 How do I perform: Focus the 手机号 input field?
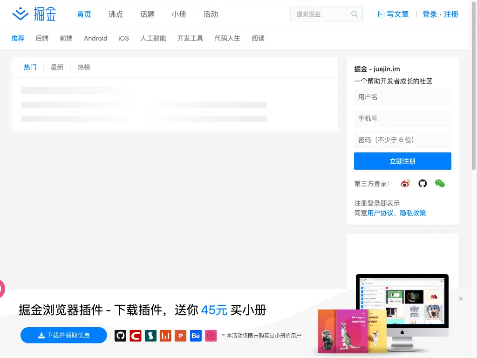(402, 118)
